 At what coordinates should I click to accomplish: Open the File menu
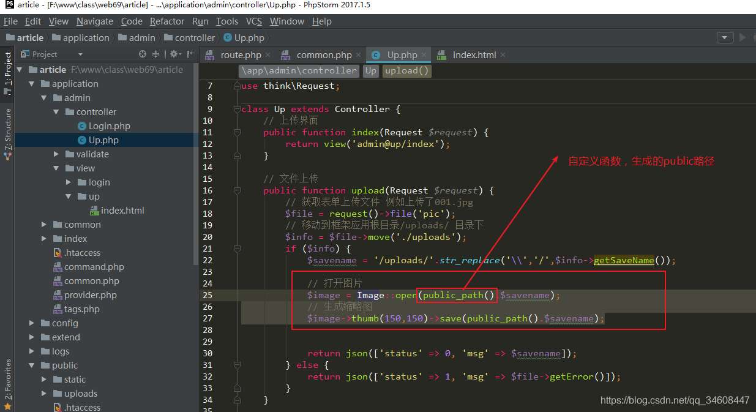(10, 21)
